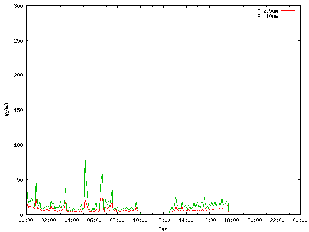309x232 pixels.
Task: Click the tallest green PM10 peak near 05:00
Action: click(85, 154)
